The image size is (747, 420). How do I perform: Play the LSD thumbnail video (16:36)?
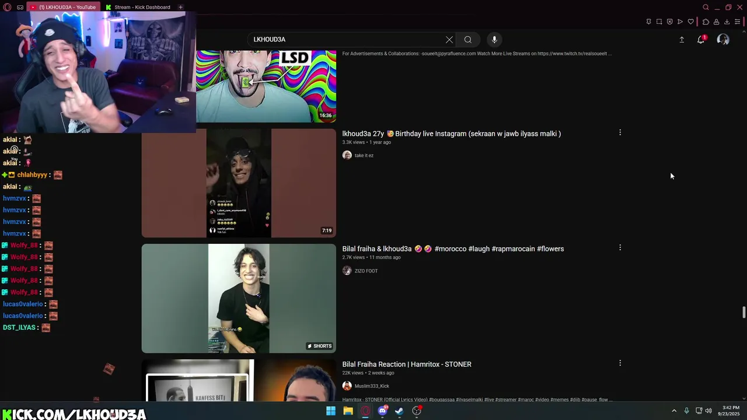point(266,86)
